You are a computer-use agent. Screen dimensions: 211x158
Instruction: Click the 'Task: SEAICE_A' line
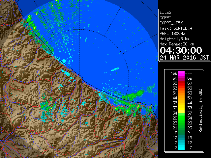coord(176,28)
